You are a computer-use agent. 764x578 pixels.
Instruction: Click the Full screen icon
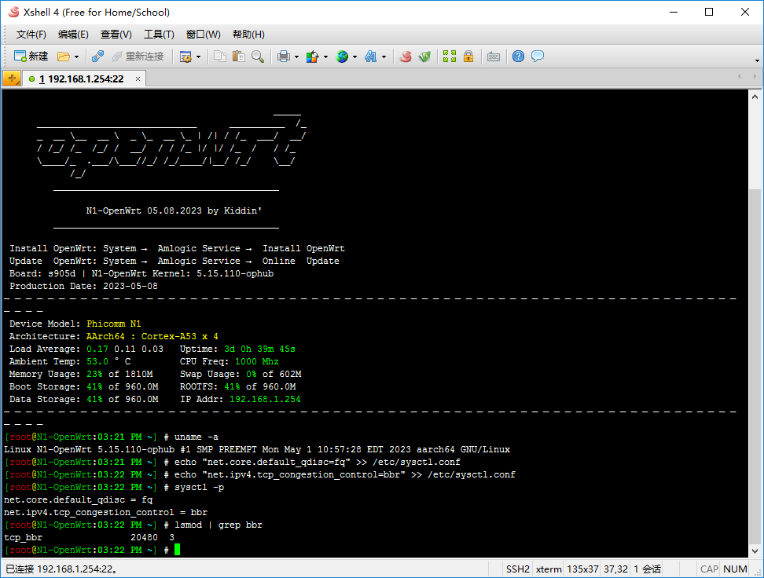coord(450,57)
